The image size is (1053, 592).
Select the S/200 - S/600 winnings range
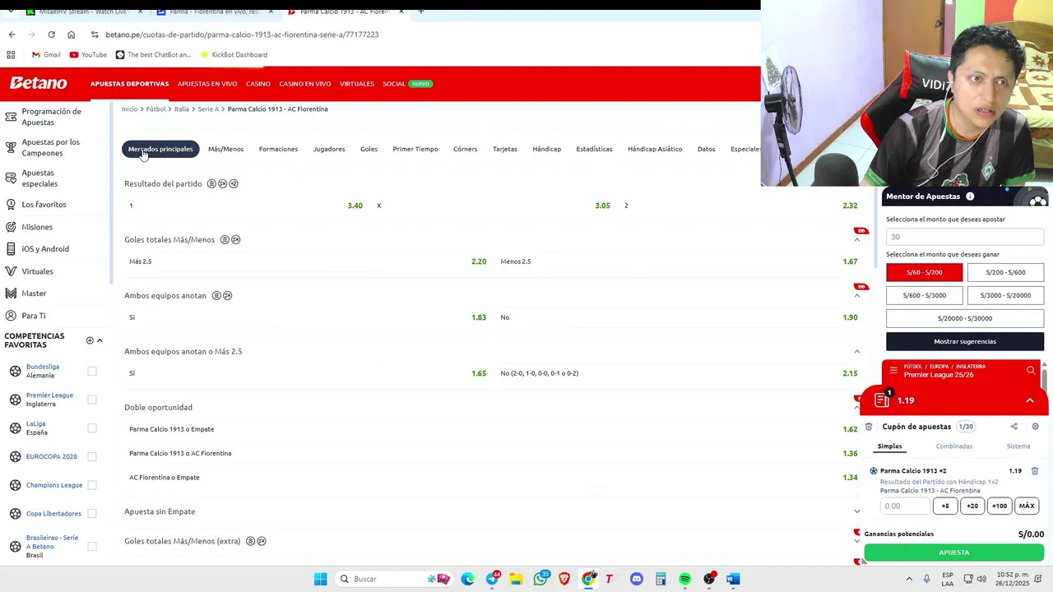tap(1005, 272)
